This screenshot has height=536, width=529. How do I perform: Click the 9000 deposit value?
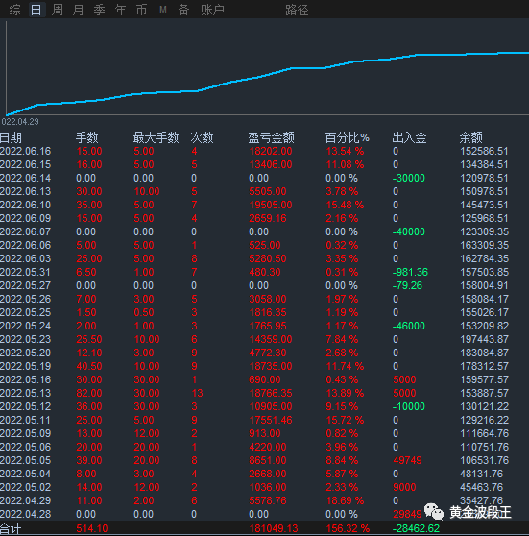tap(404, 487)
